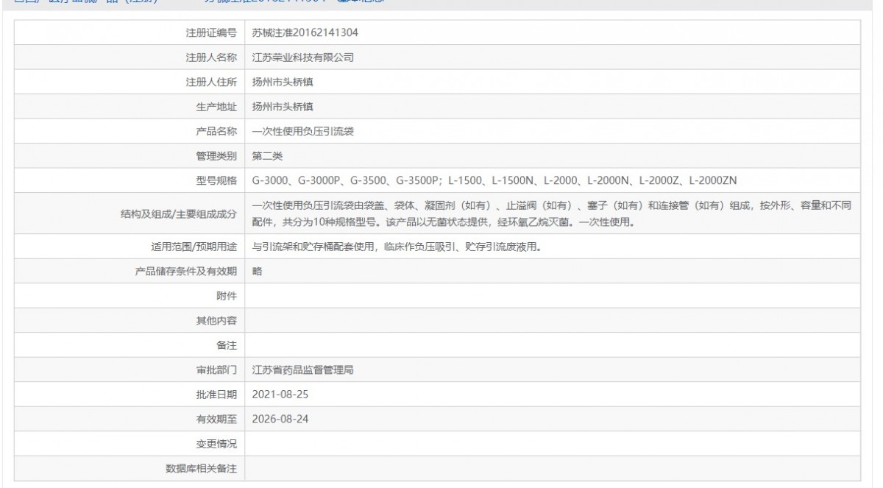Click the 数据库相关备注 label
This screenshot has width=883, height=488.
click(x=201, y=467)
